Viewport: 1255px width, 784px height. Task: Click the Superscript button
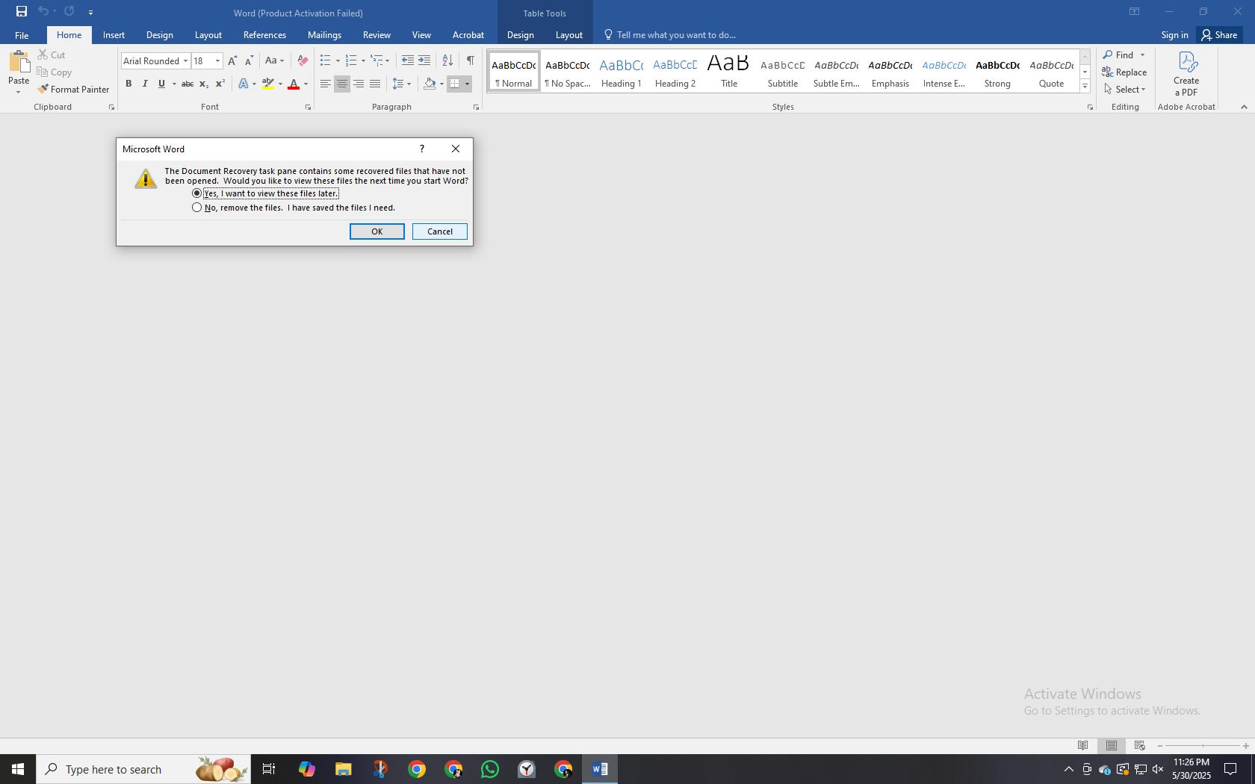[220, 84]
